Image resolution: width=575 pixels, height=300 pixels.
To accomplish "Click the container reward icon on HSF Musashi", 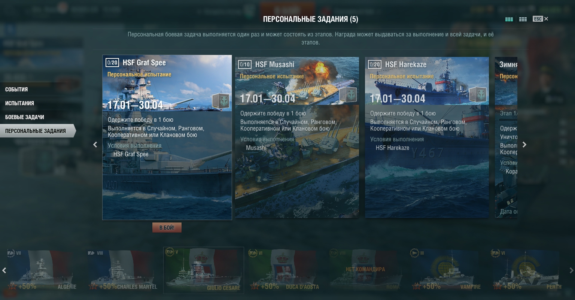I will click(348, 94).
